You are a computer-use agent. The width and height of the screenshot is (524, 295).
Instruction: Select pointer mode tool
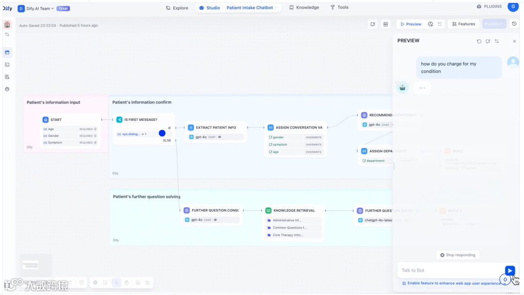click(x=116, y=283)
